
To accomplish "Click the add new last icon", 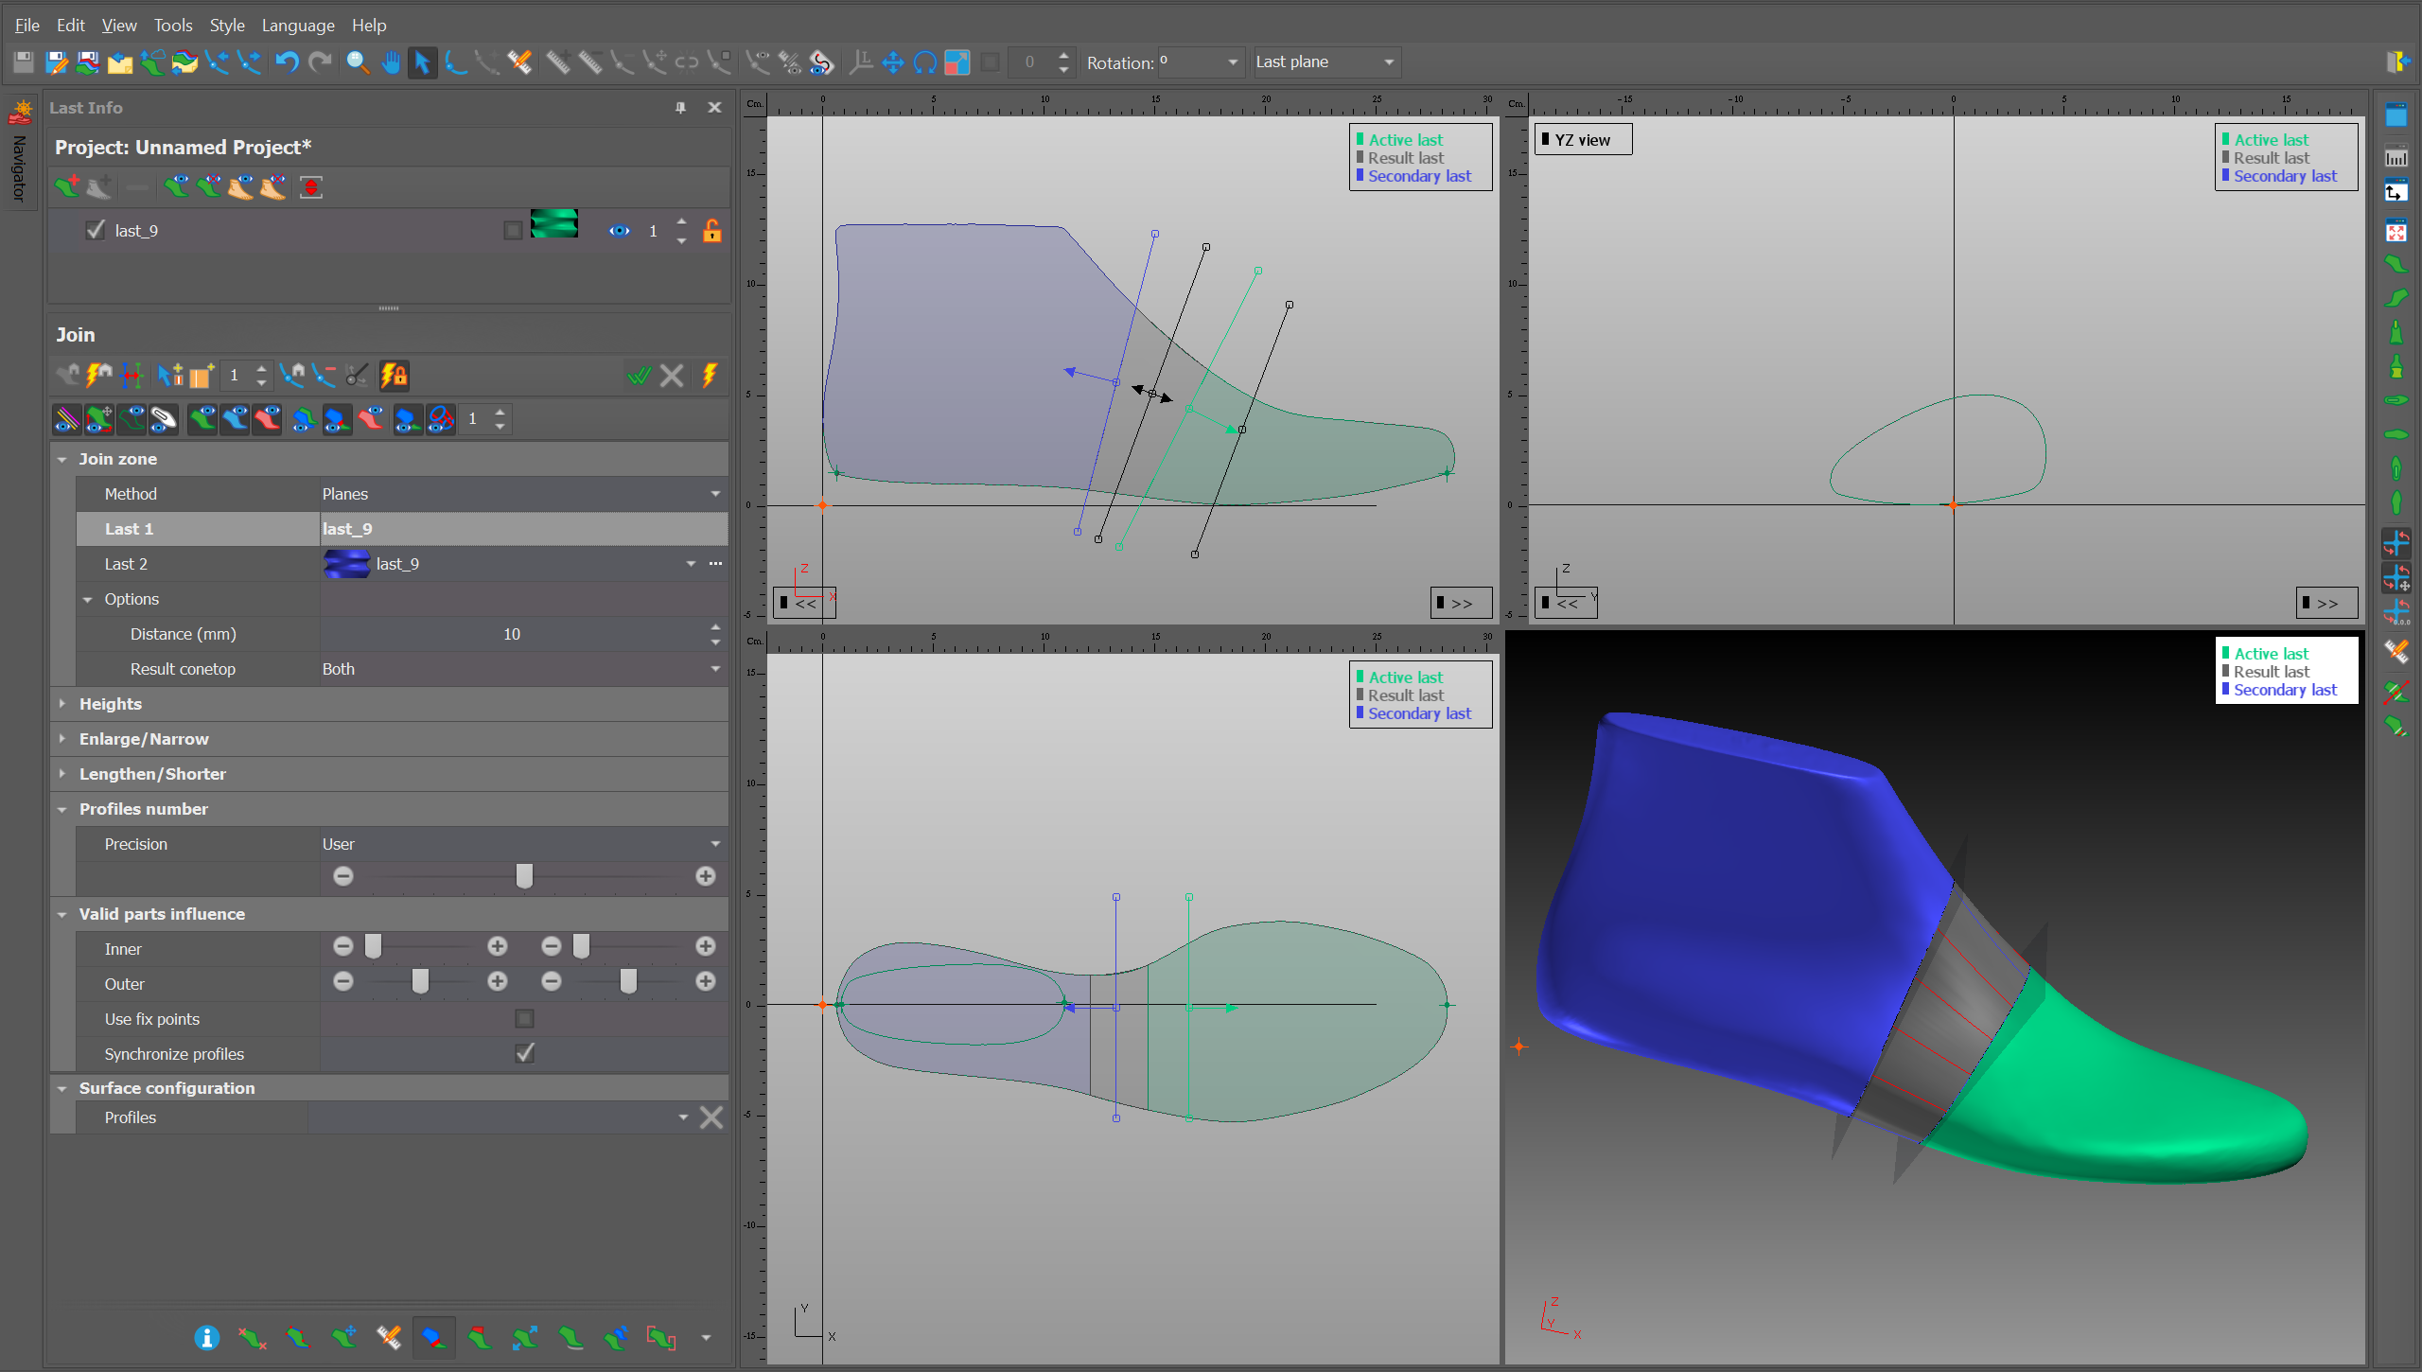I will 67,186.
